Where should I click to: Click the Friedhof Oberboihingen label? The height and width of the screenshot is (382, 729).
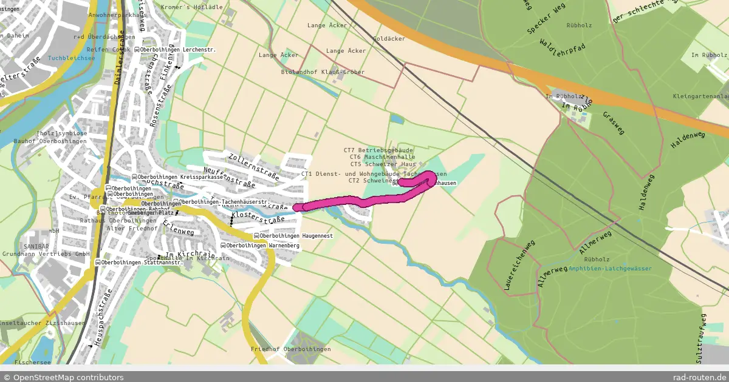[291, 349]
